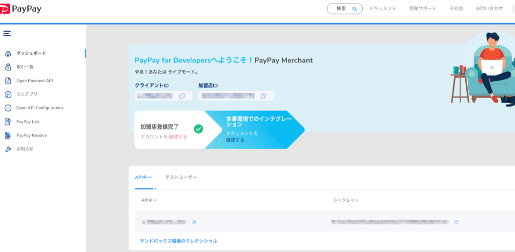
Task: Click the シークレット column header
Action: point(346,200)
